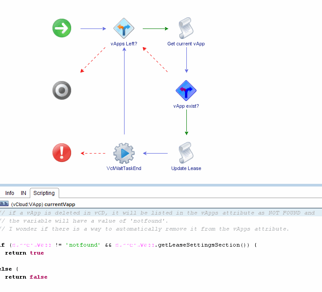
Task: Click the type icon beside currentVapp
Action: point(4,204)
